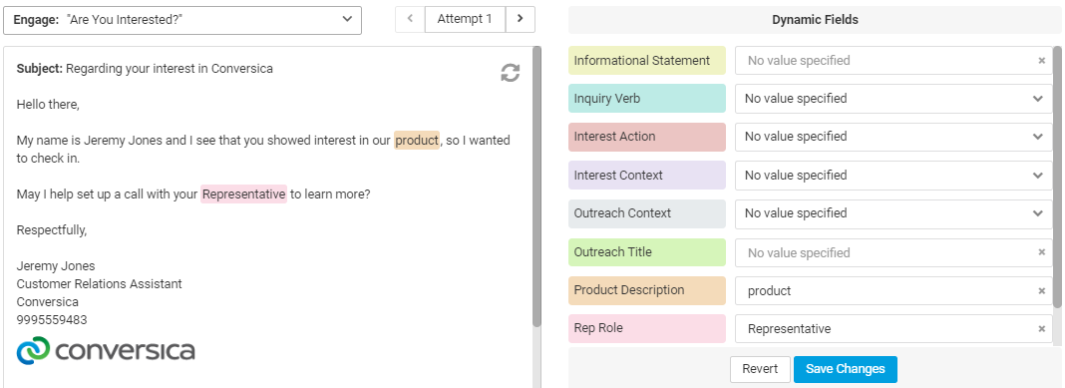Click the highlighted word product in email
The height and width of the screenshot is (388, 1065).
click(x=417, y=140)
